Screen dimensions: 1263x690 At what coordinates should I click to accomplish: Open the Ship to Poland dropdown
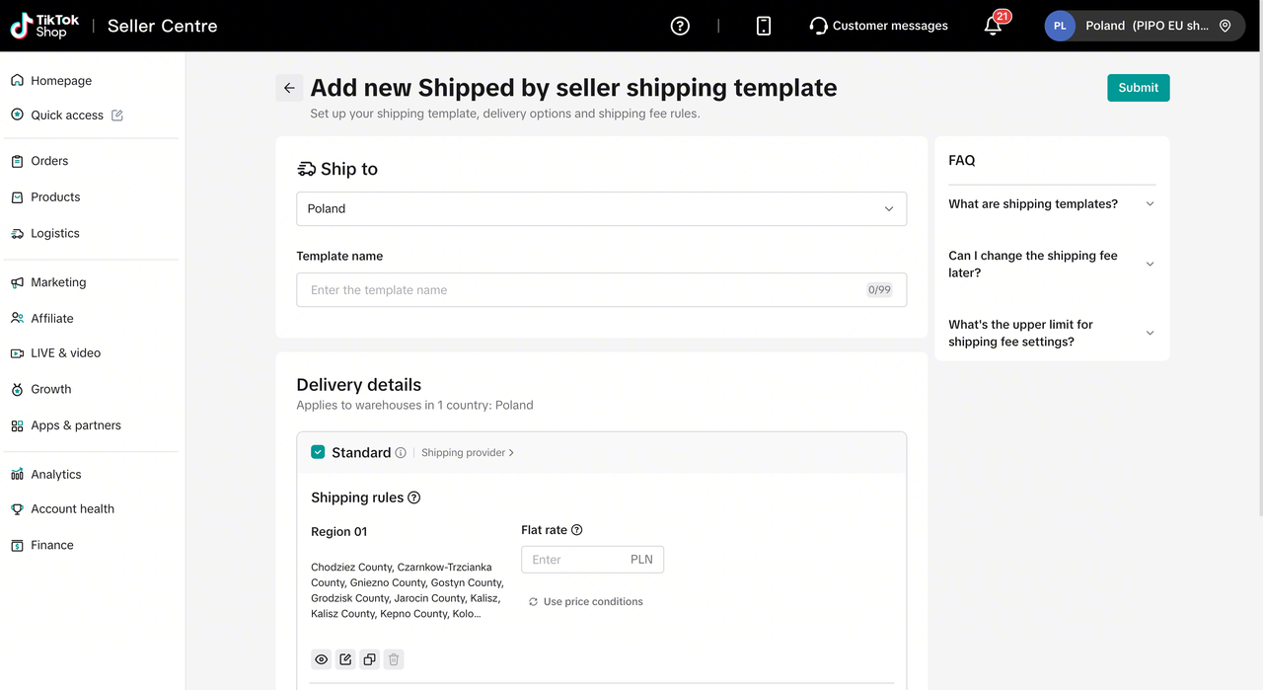coord(601,208)
